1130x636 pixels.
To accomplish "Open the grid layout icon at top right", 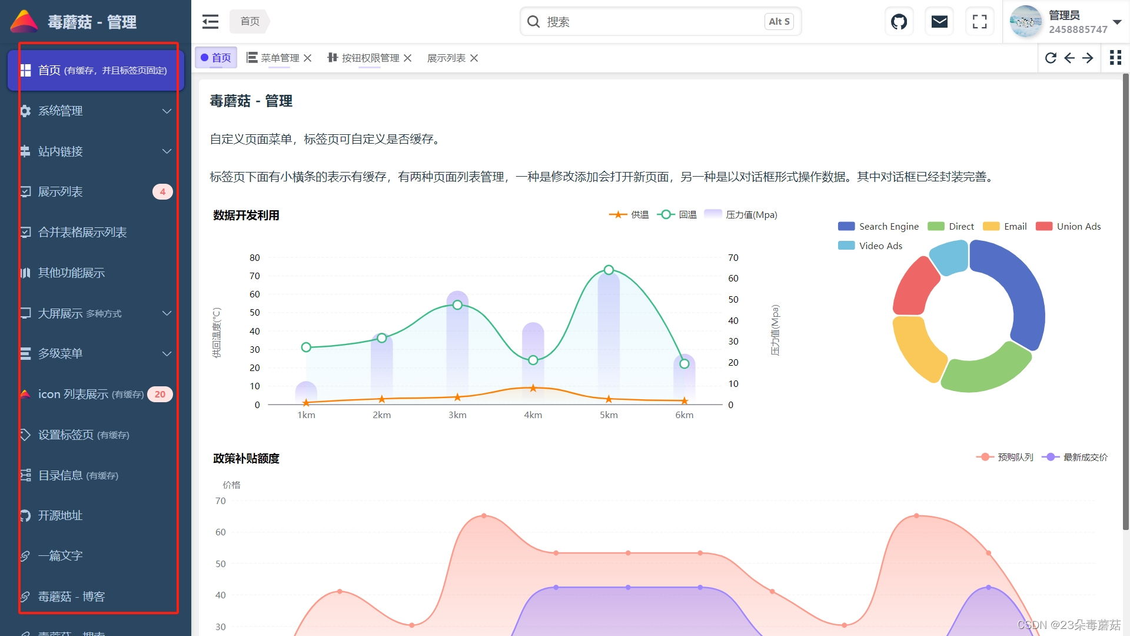I will pyautogui.click(x=1115, y=58).
